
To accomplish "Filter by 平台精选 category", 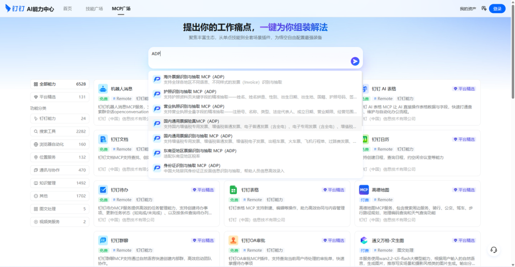I will (x=60, y=97).
